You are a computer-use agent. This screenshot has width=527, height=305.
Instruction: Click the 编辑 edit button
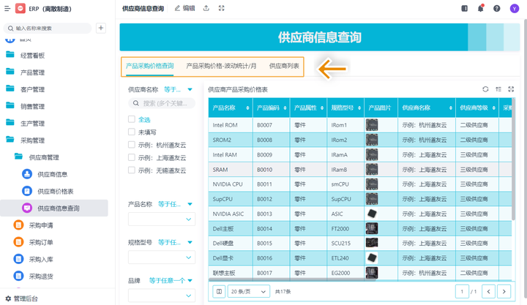[x=184, y=8]
